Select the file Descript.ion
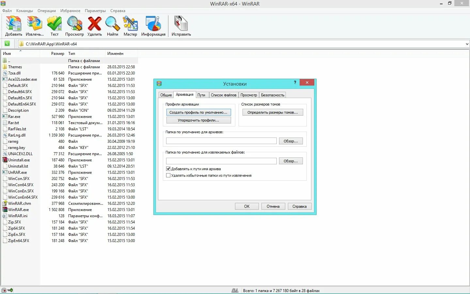This screenshot has width=470, height=294. click(x=18, y=110)
